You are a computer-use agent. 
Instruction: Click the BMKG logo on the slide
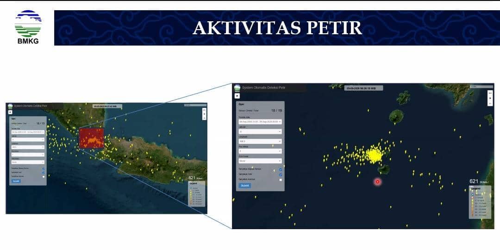tap(28, 26)
